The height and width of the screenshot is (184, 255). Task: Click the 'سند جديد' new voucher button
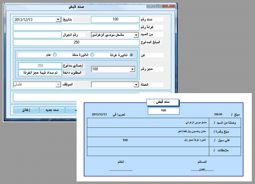[x=52, y=110]
